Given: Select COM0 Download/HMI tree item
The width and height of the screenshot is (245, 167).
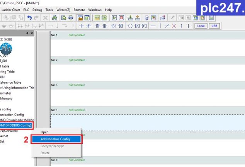Looking at the screenshot, I should (17, 120).
